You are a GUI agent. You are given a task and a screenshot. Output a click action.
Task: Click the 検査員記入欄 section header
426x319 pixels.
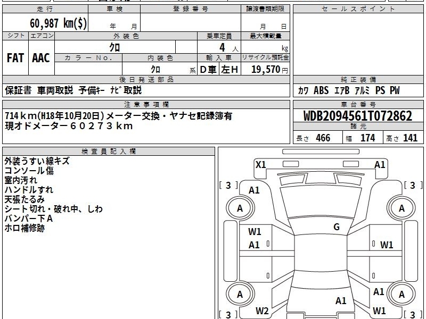click(x=109, y=152)
